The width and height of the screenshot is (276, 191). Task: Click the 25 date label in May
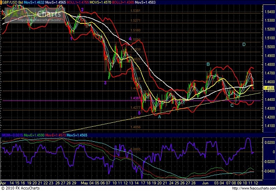pyautogui.click(x=177, y=183)
